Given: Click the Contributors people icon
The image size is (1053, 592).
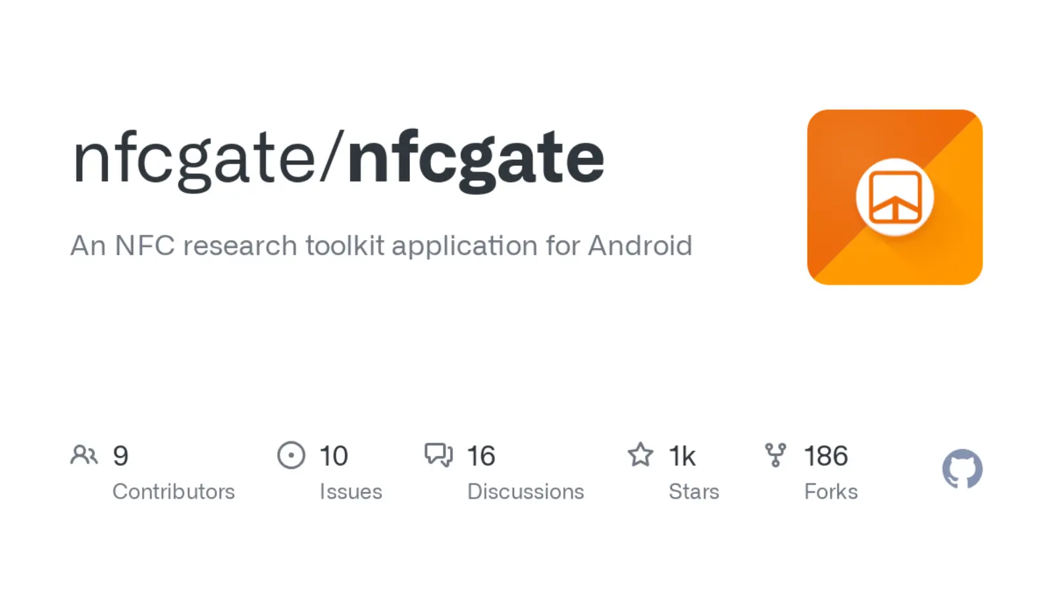Looking at the screenshot, I should click(84, 455).
